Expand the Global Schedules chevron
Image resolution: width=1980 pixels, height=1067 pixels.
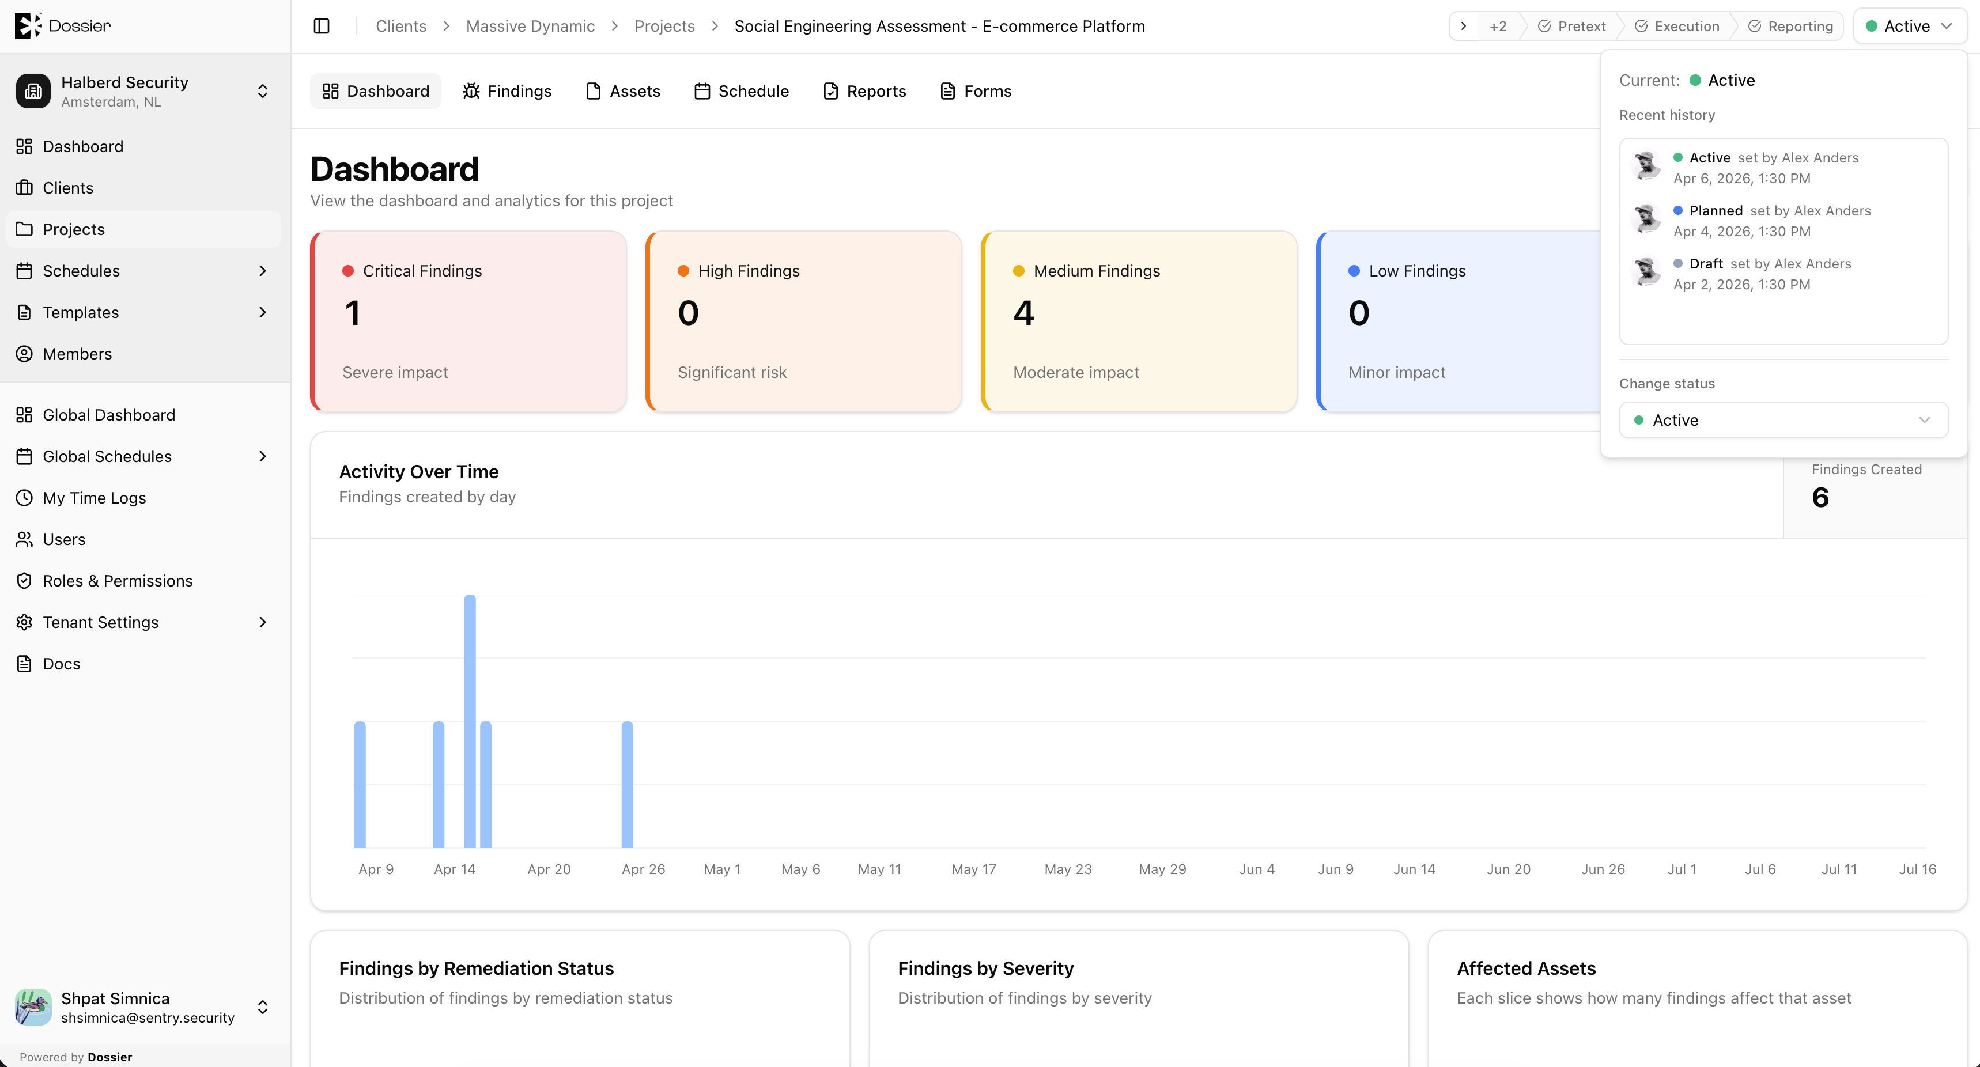263,456
